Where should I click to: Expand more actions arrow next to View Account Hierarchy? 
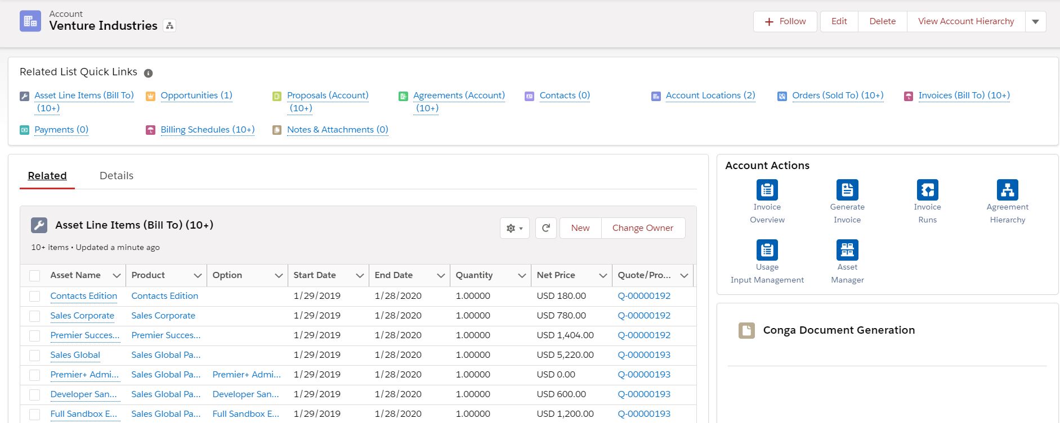[1035, 21]
